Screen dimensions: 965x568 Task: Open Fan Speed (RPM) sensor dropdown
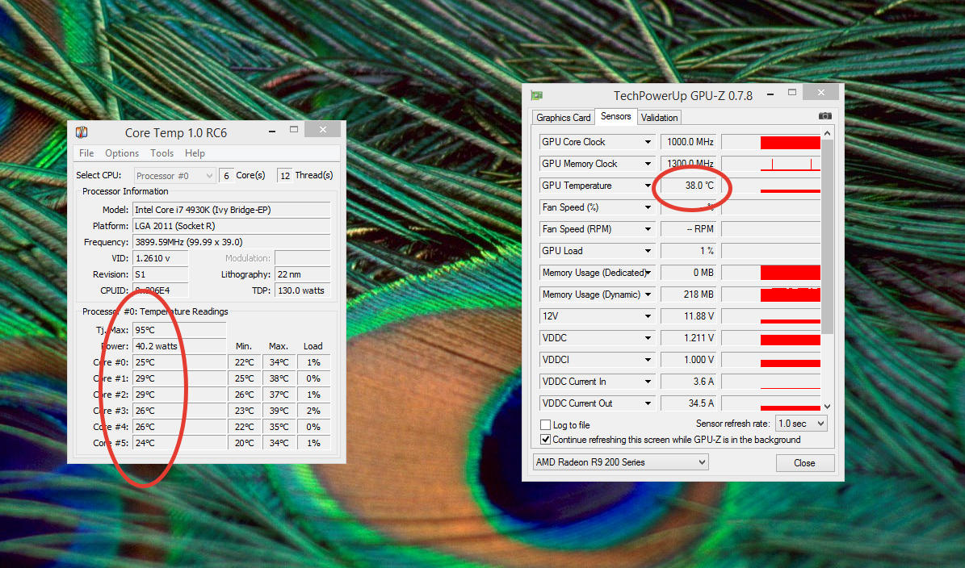click(x=648, y=229)
